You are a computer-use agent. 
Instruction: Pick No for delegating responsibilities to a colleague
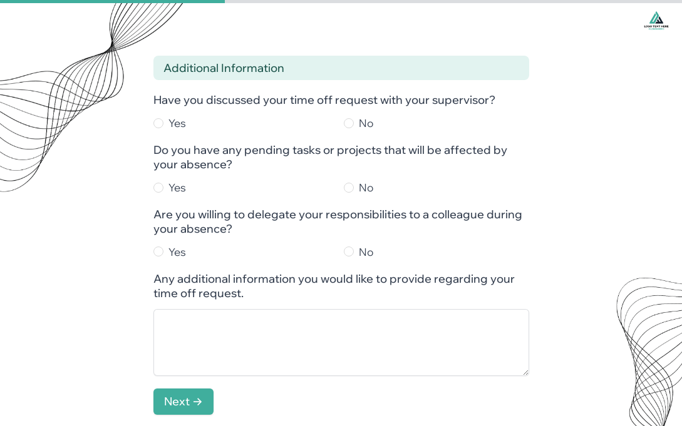point(349,251)
